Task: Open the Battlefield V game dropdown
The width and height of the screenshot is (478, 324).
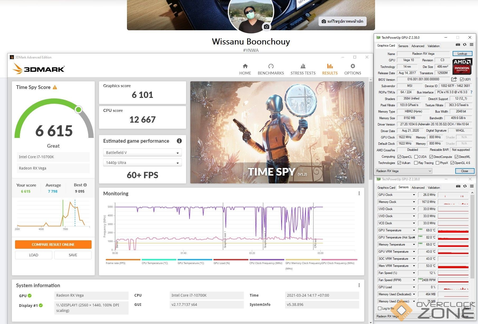Action: click(x=142, y=153)
